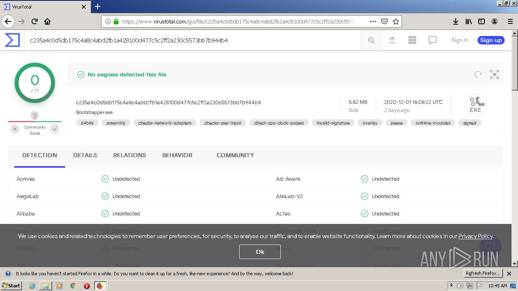This screenshot has height=291, width=518.
Task: Vote positive with the check community score icon
Action: click(55, 129)
